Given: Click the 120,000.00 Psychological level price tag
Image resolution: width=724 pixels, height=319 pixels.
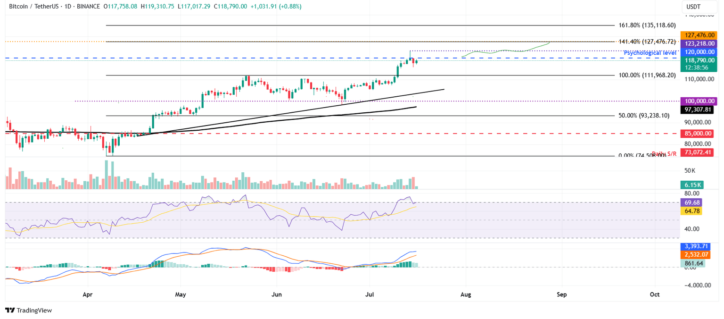Looking at the screenshot, I should [x=699, y=52].
